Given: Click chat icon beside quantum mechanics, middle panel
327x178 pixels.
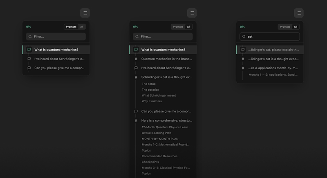Looking at the screenshot, I should [136, 50].
